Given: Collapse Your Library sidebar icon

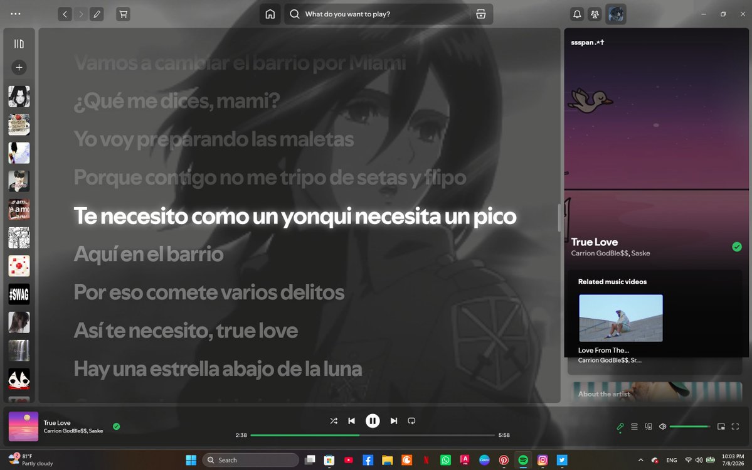Looking at the screenshot, I should point(19,44).
